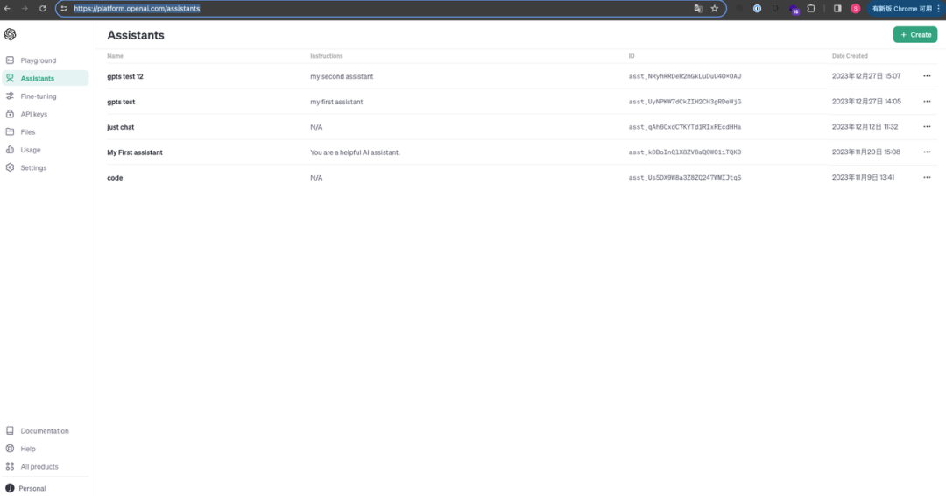Open options menu for gpts test 12
This screenshot has width=946, height=496.
[927, 76]
